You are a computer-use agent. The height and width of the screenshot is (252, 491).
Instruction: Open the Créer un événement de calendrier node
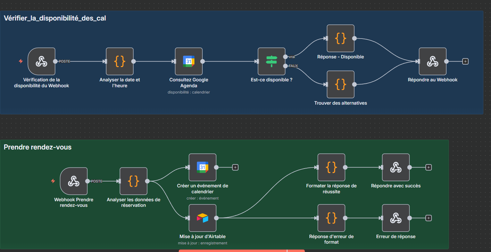click(x=202, y=167)
